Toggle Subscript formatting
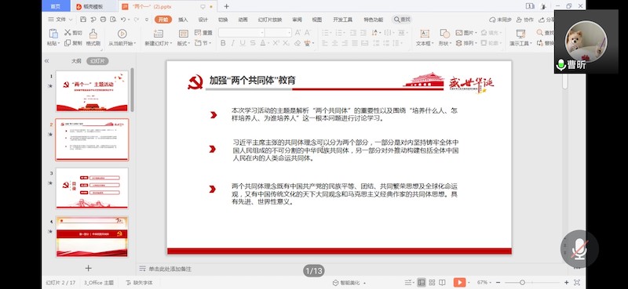 click(x=286, y=43)
